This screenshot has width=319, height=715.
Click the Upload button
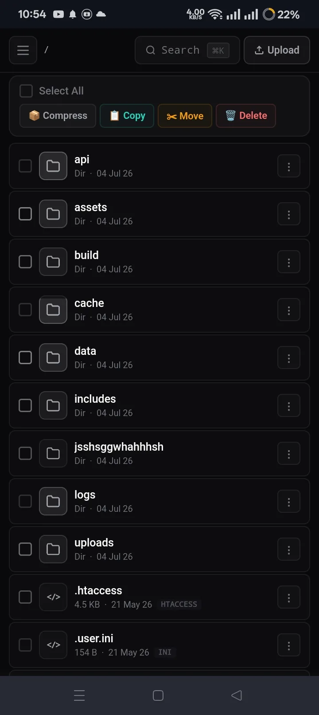[x=277, y=50]
